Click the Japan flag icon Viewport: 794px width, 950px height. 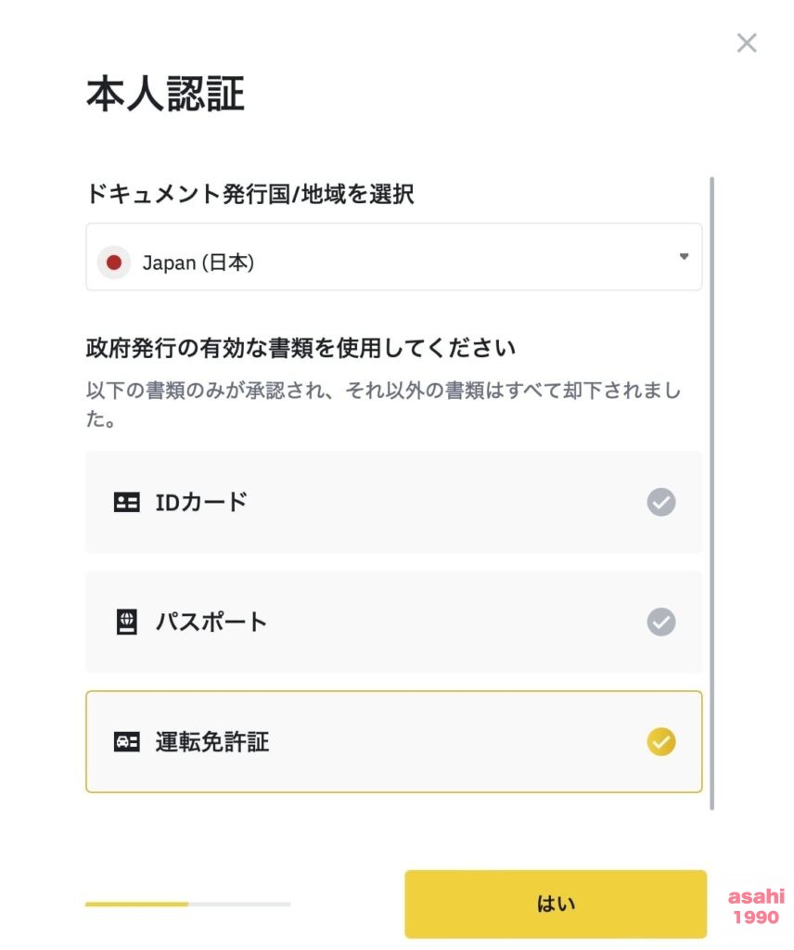[114, 263]
